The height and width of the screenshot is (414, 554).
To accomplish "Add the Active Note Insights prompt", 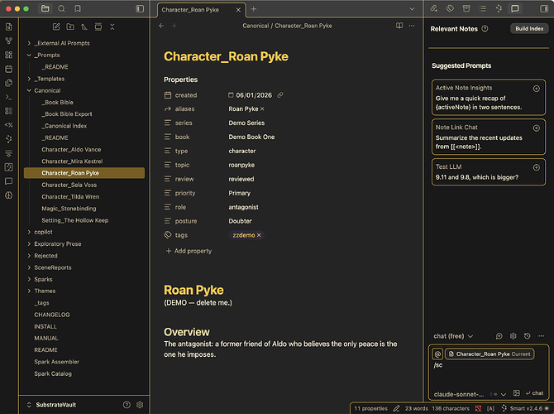I will click(537, 89).
